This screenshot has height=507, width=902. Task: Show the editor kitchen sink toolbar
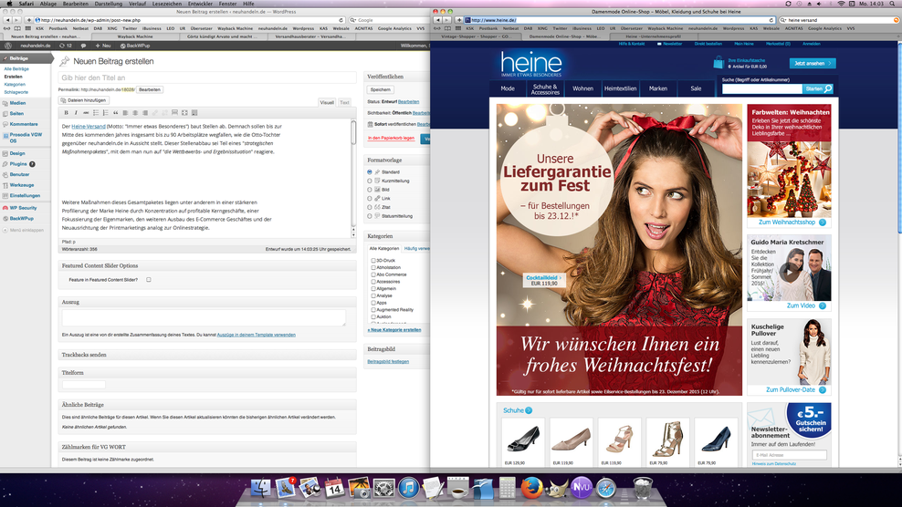tap(194, 113)
